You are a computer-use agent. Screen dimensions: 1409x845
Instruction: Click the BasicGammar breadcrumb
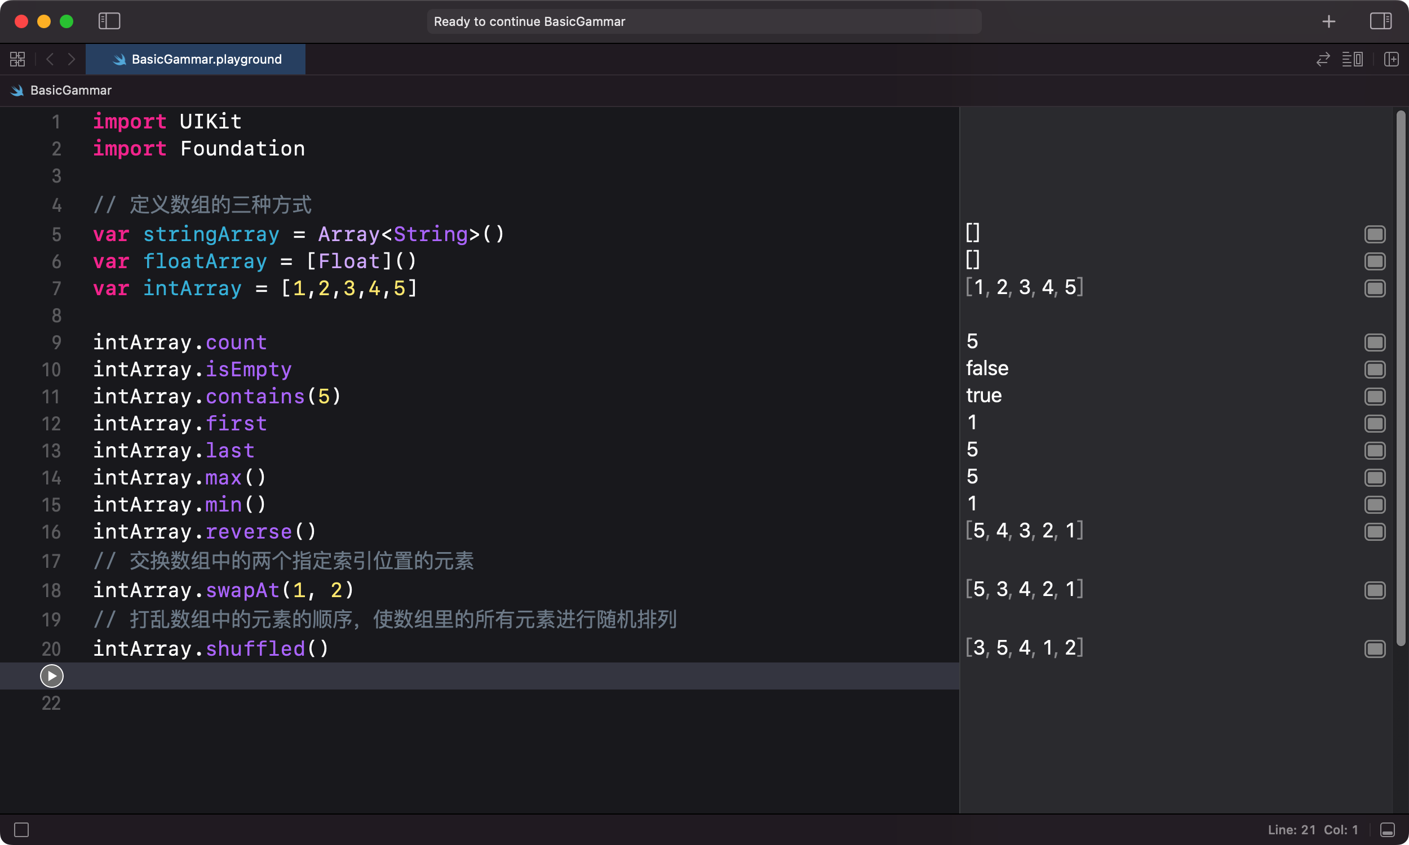coord(70,91)
